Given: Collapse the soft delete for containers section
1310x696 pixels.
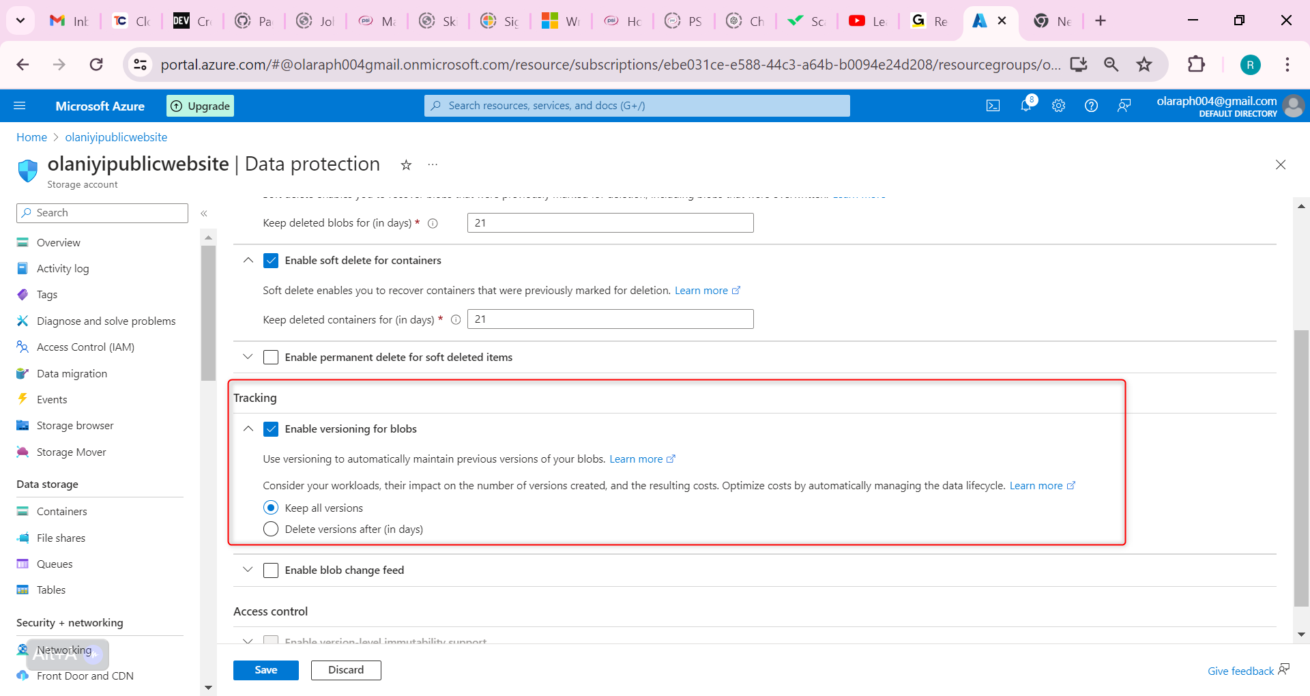Looking at the screenshot, I should click(248, 260).
